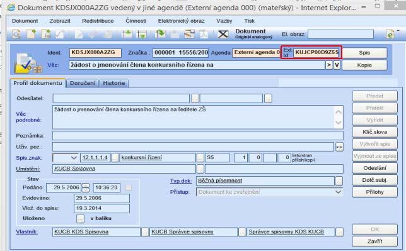The height and width of the screenshot is (251, 406).
Task: Click the green Internet Explorer page icon in toolbar
Action: (390, 34)
